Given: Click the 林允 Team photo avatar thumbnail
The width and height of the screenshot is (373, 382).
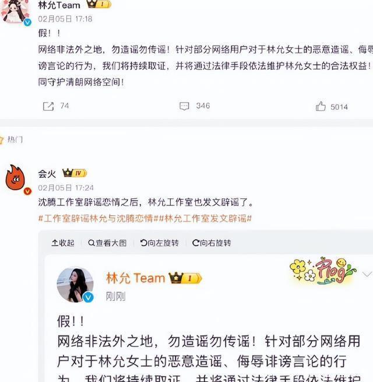Looking at the screenshot, I should pyautogui.click(x=75, y=285).
